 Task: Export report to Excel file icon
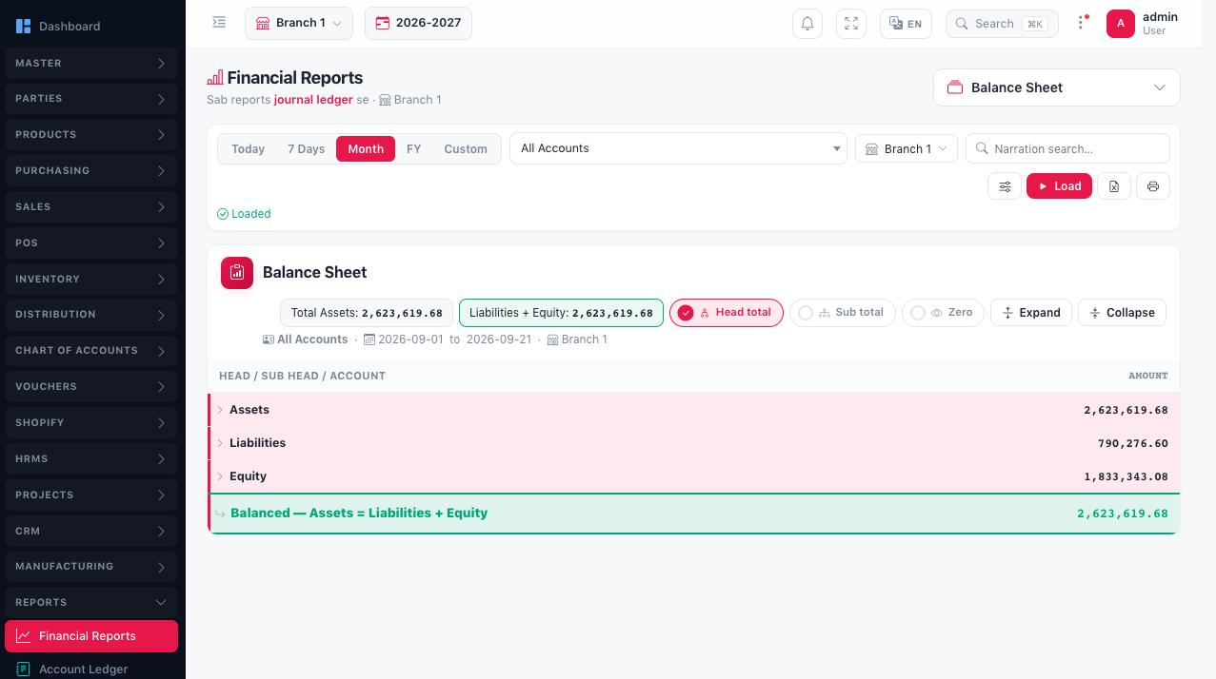click(1114, 186)
